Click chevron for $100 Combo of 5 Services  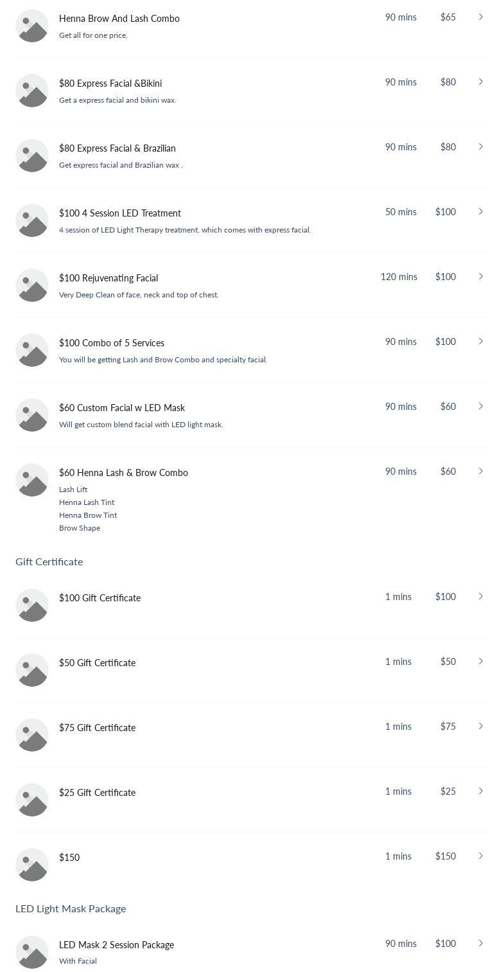[x=480, y=342]
